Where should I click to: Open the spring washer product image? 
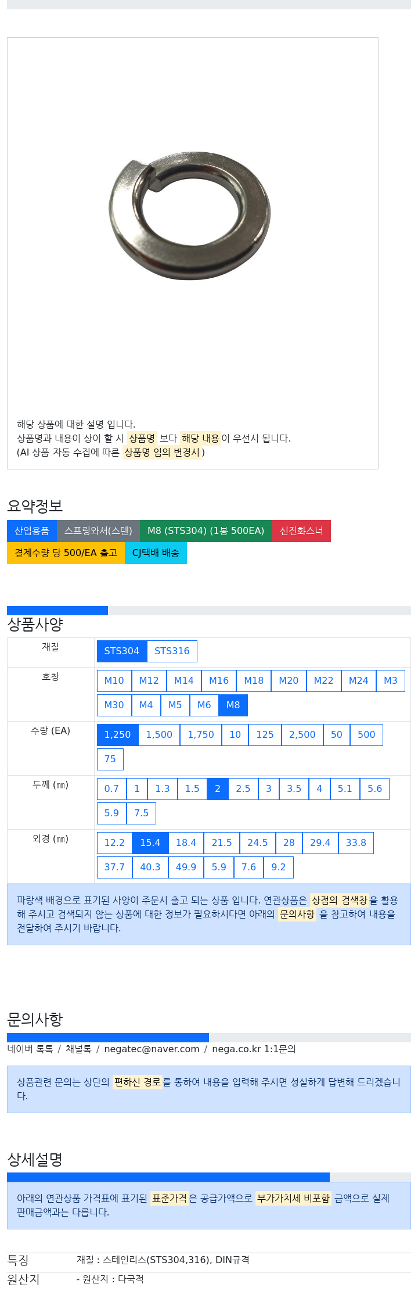click(x=190, y=216)
